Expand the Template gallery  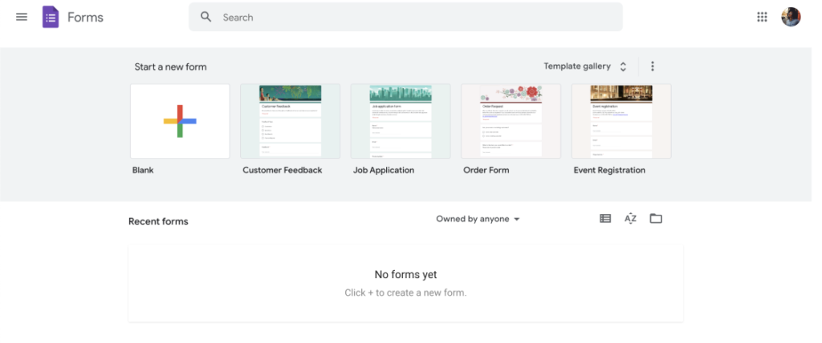pos(585,67)
